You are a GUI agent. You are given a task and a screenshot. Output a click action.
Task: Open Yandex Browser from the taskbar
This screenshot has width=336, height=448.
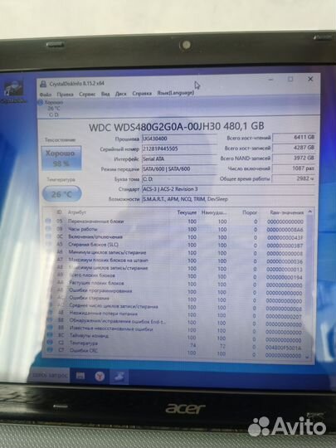(x=100, y=377)
